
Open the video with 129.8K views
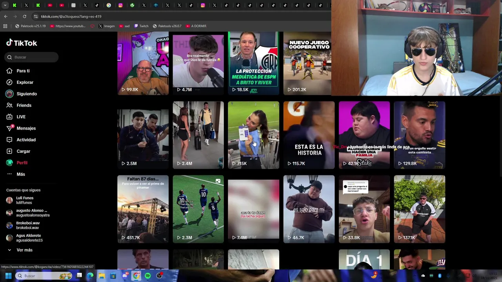click(x=419, y=135)
